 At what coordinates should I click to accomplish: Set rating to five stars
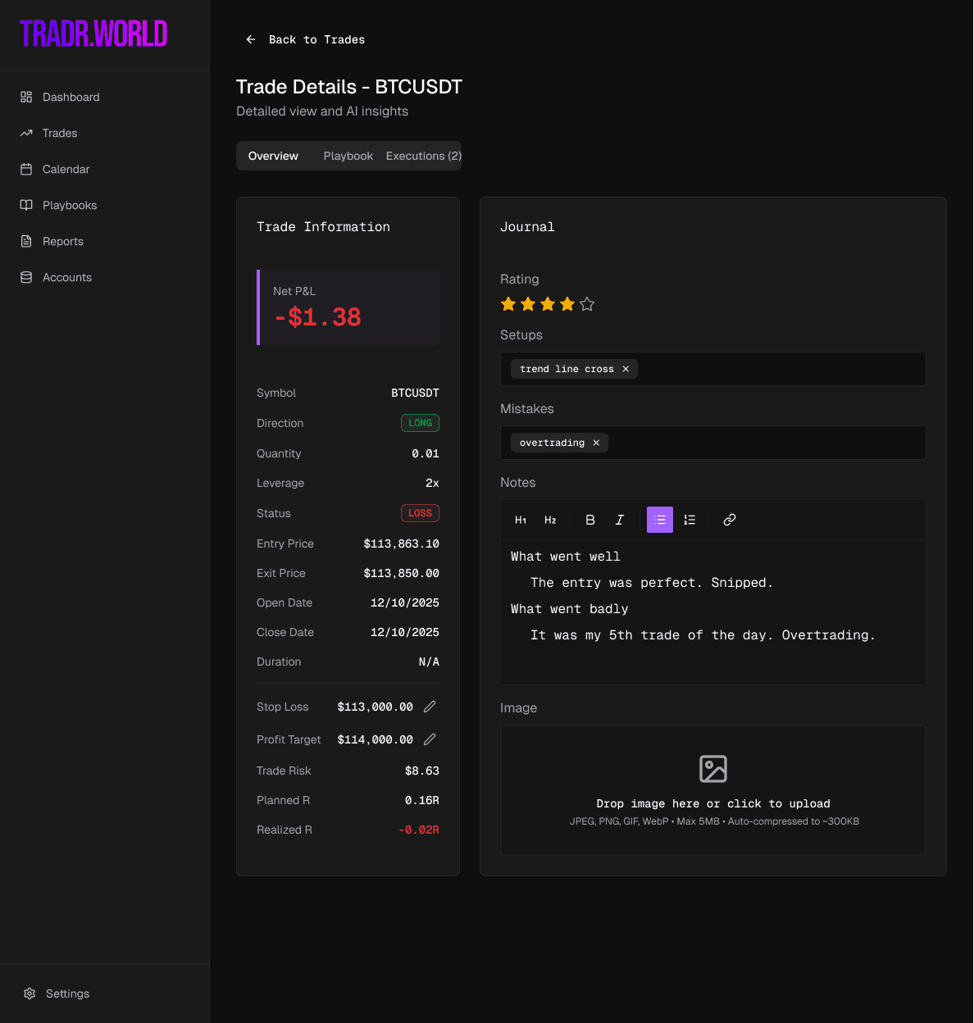point(587,304)
